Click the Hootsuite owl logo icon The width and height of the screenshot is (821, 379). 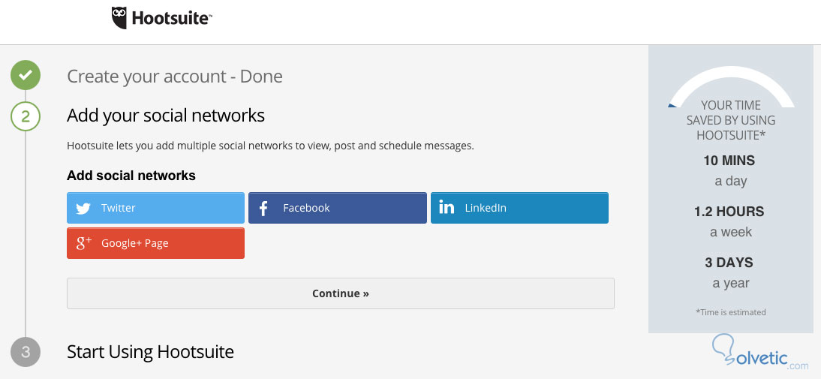click(119, 17)
